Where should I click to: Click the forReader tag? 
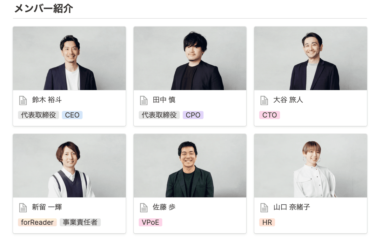tap(37, 222)
